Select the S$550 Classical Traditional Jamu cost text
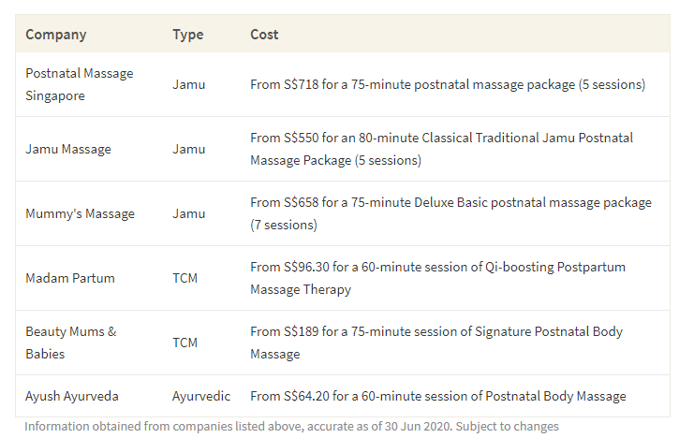The height and width of the screenshot is (438, 679). tap(441, 149)
